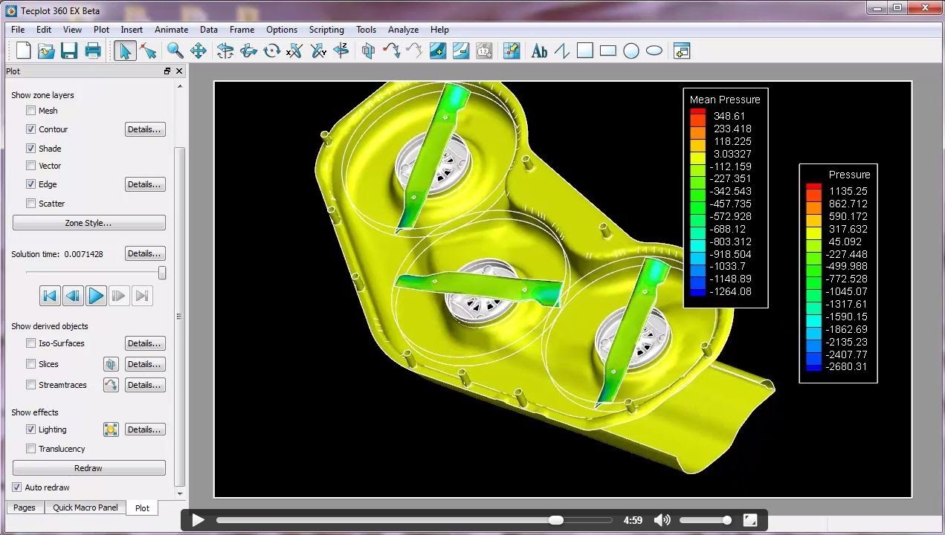Image resolution: width=945 pixels, height=535 pixels.
Task: Enable the Mesh zone layer
Action: (x=30, y=110)
